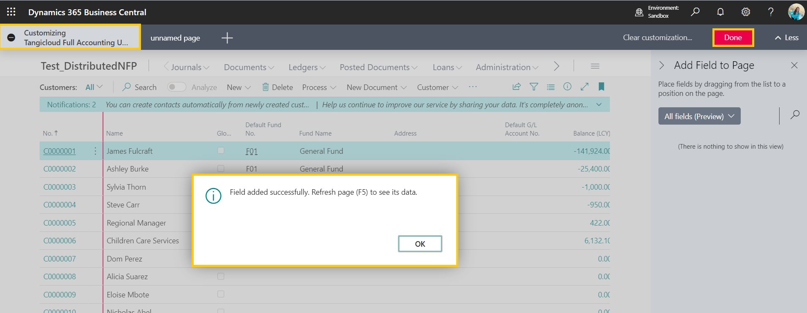Expand the Process dropdown
Viewport: 807px width, 313px height.
pyautogui.click(x=319, y=87)
